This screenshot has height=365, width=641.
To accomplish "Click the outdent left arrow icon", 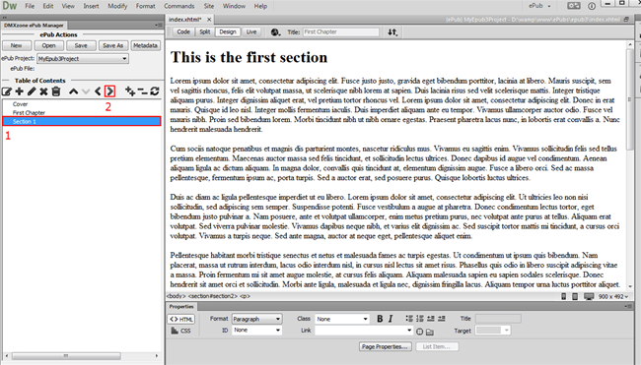I will click(98, 91).
